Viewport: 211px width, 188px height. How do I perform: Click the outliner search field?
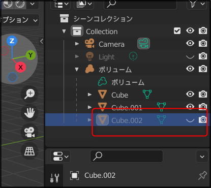tap(140, 4)
